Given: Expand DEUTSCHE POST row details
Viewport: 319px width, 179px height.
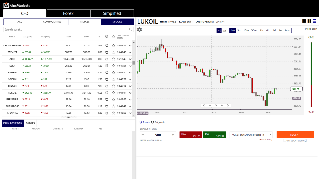Looking at the screenshot, I should coord(130,46).
